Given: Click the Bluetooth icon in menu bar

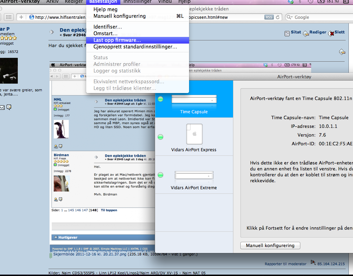Looking at the screenshot, I should point(300,2).
